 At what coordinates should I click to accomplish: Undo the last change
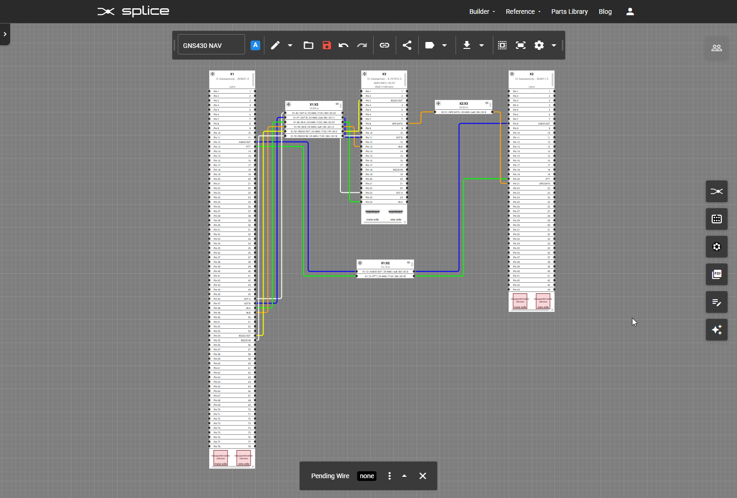click(343, 45)
